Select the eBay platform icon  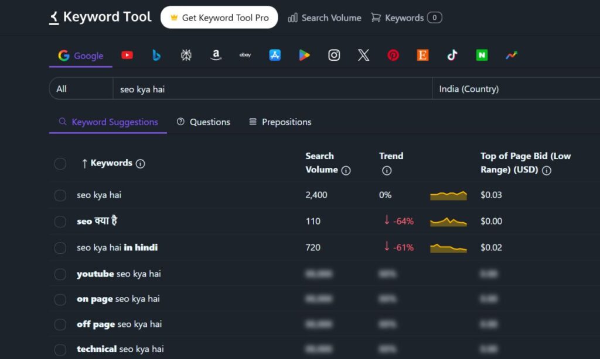245,54
